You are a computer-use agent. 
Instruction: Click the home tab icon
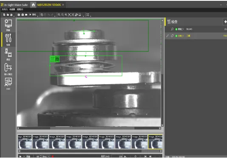pos(33,5)
